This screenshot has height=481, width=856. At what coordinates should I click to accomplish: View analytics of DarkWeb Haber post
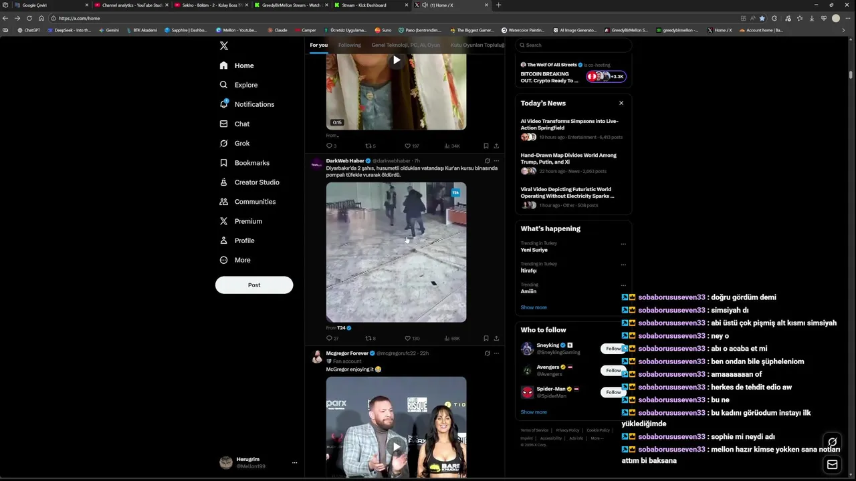pos(452,338)
